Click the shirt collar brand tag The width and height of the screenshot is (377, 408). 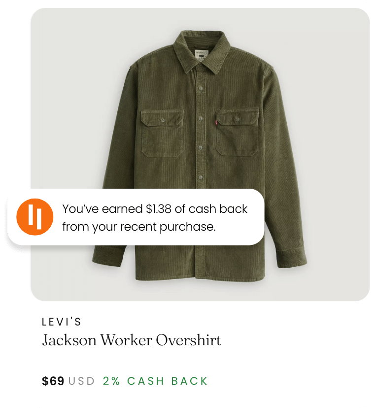(202, 54)
